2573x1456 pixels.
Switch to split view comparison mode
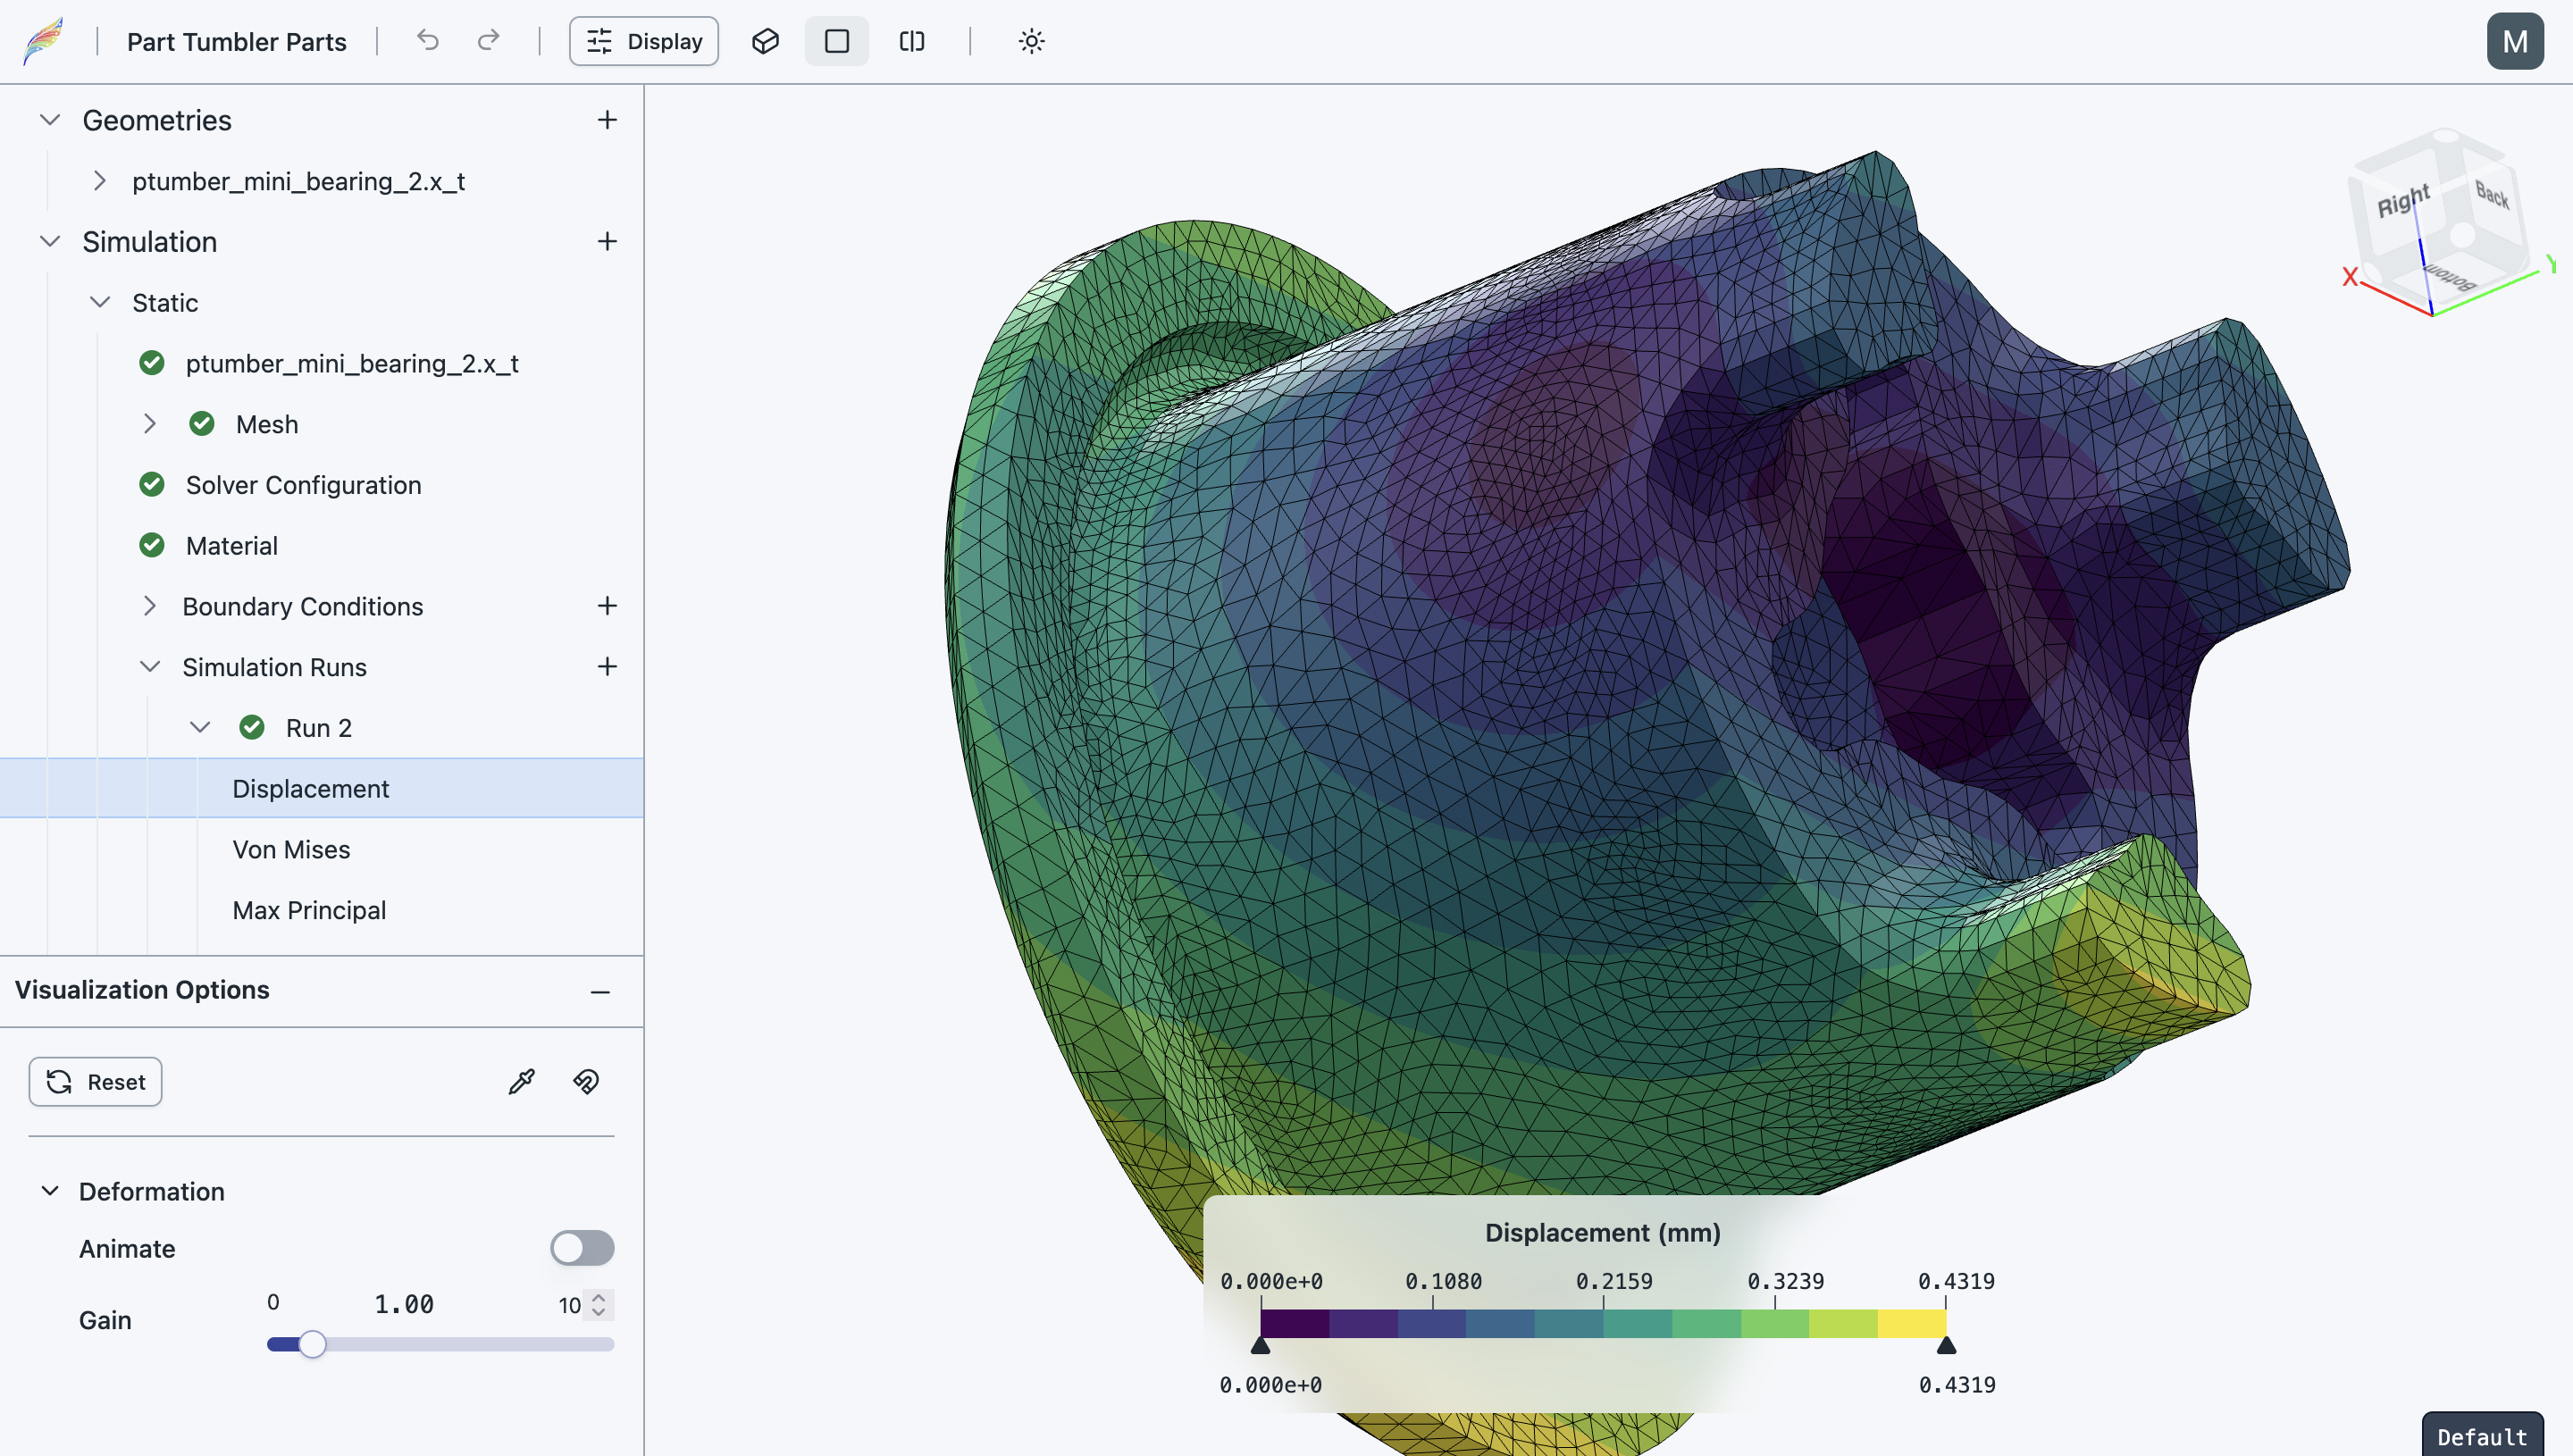[x=911, y=41]
